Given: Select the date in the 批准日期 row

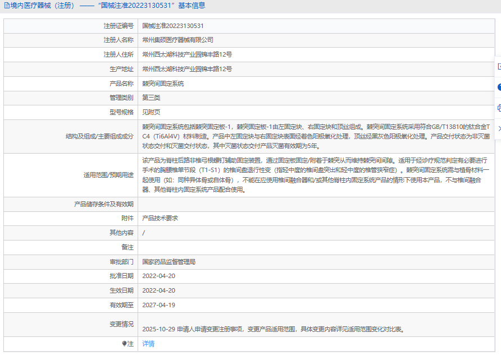Looking at the screenshot, I should (159, 276).
